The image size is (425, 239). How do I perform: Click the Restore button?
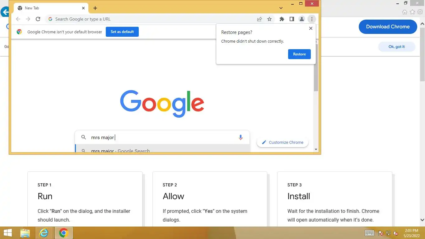pos(299,54)
